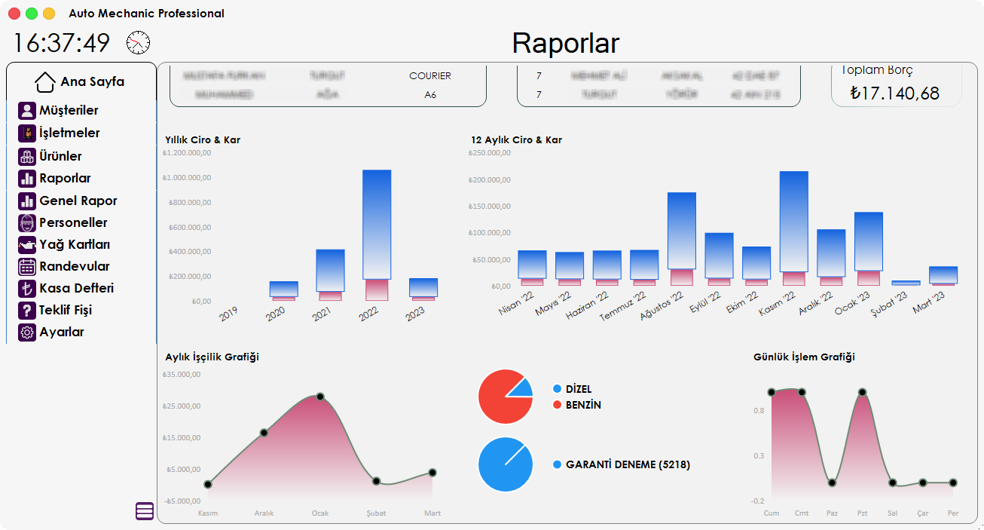Click the Pzt data point in Günlük İşlem Grafiği

(862, 392)
